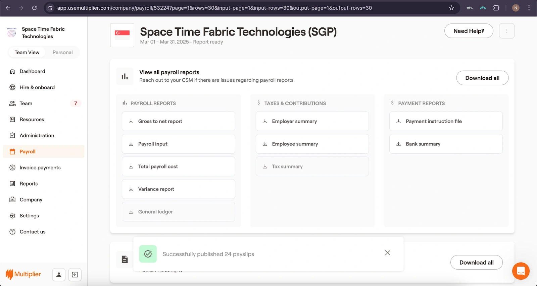Switch to Team View tab
The width and height of the screenshot is (537, 286).
point(27,52)
